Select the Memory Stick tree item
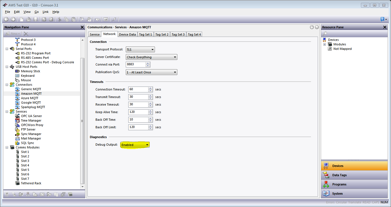 coord(31,71)
